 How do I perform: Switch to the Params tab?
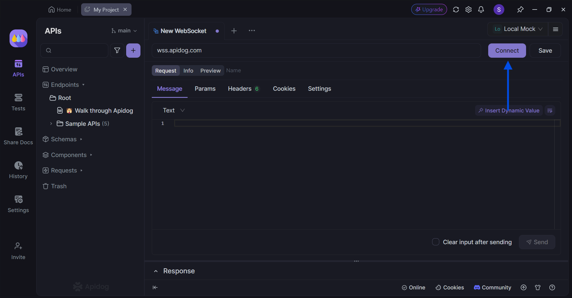click(205, 89)
